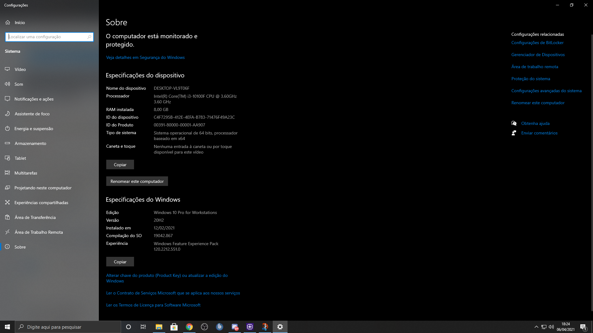Select the version 20H2 value
Image resolution: width=593 pixels, height=333 pixels.
159,220
